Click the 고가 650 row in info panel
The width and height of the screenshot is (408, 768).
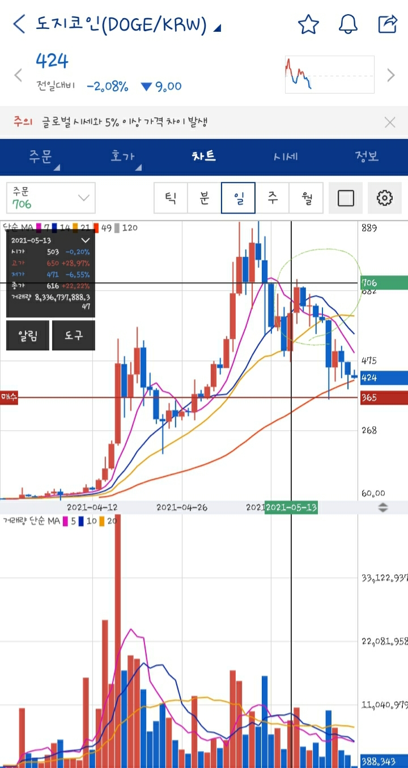[x=50, y=264]
